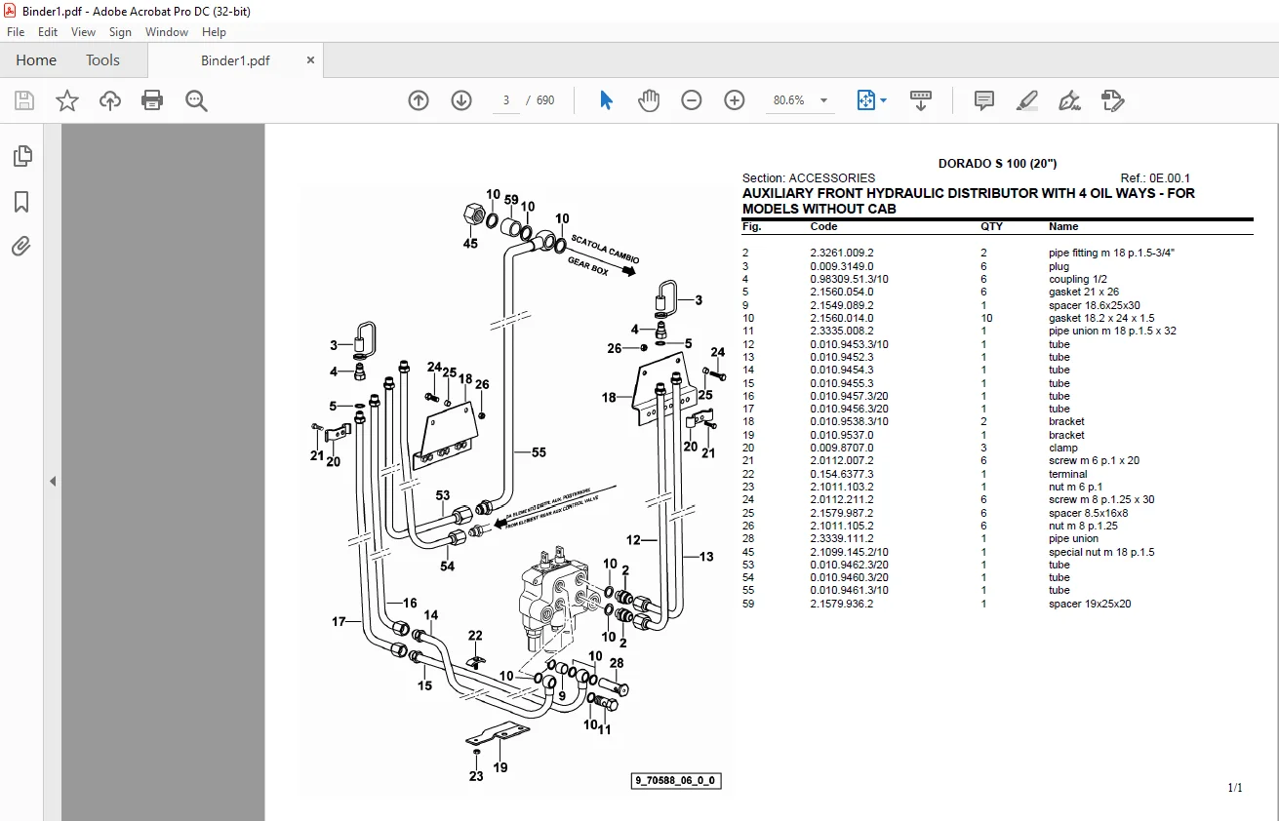Screen dimensions: 1279x821
Task: Open the File menu
Action: [x=16, y=32]
